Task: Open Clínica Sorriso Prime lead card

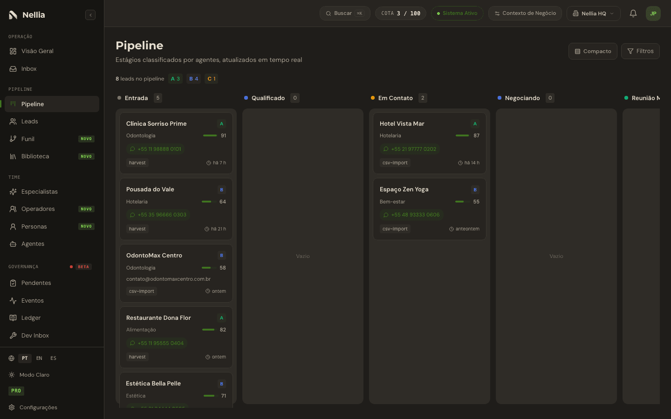Action: [176, 143]
